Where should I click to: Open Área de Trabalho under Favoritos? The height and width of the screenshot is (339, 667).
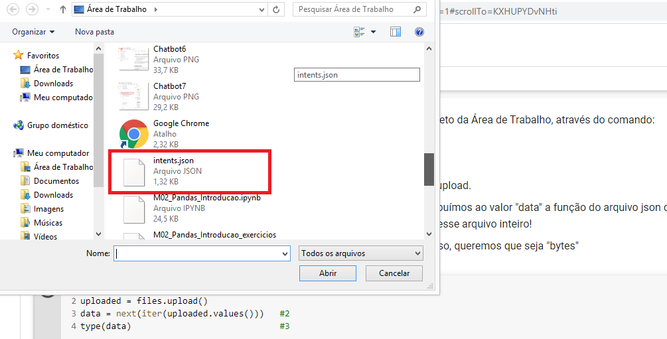click(x=56, y=70)
